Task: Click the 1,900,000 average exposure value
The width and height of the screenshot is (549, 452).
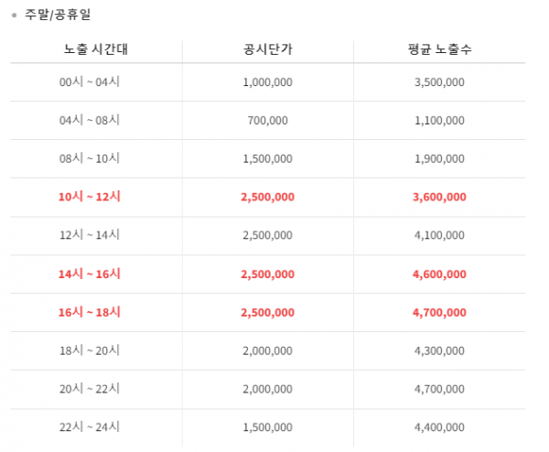Action: click(x=439, y=158)
